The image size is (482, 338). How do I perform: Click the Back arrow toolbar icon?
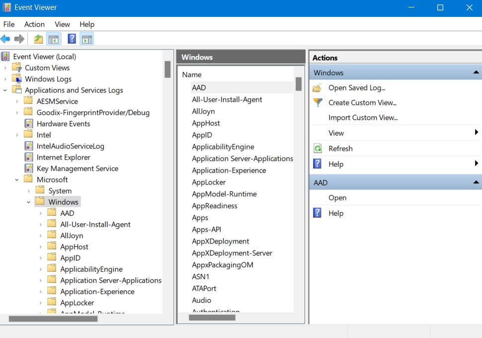click(5, 39)
